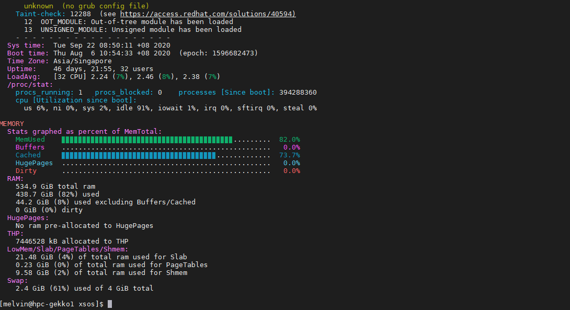Open the access.redhat.com solutions link
This screenshot has height=310, width=570.
pyautogui.click(x=208, y=14)
